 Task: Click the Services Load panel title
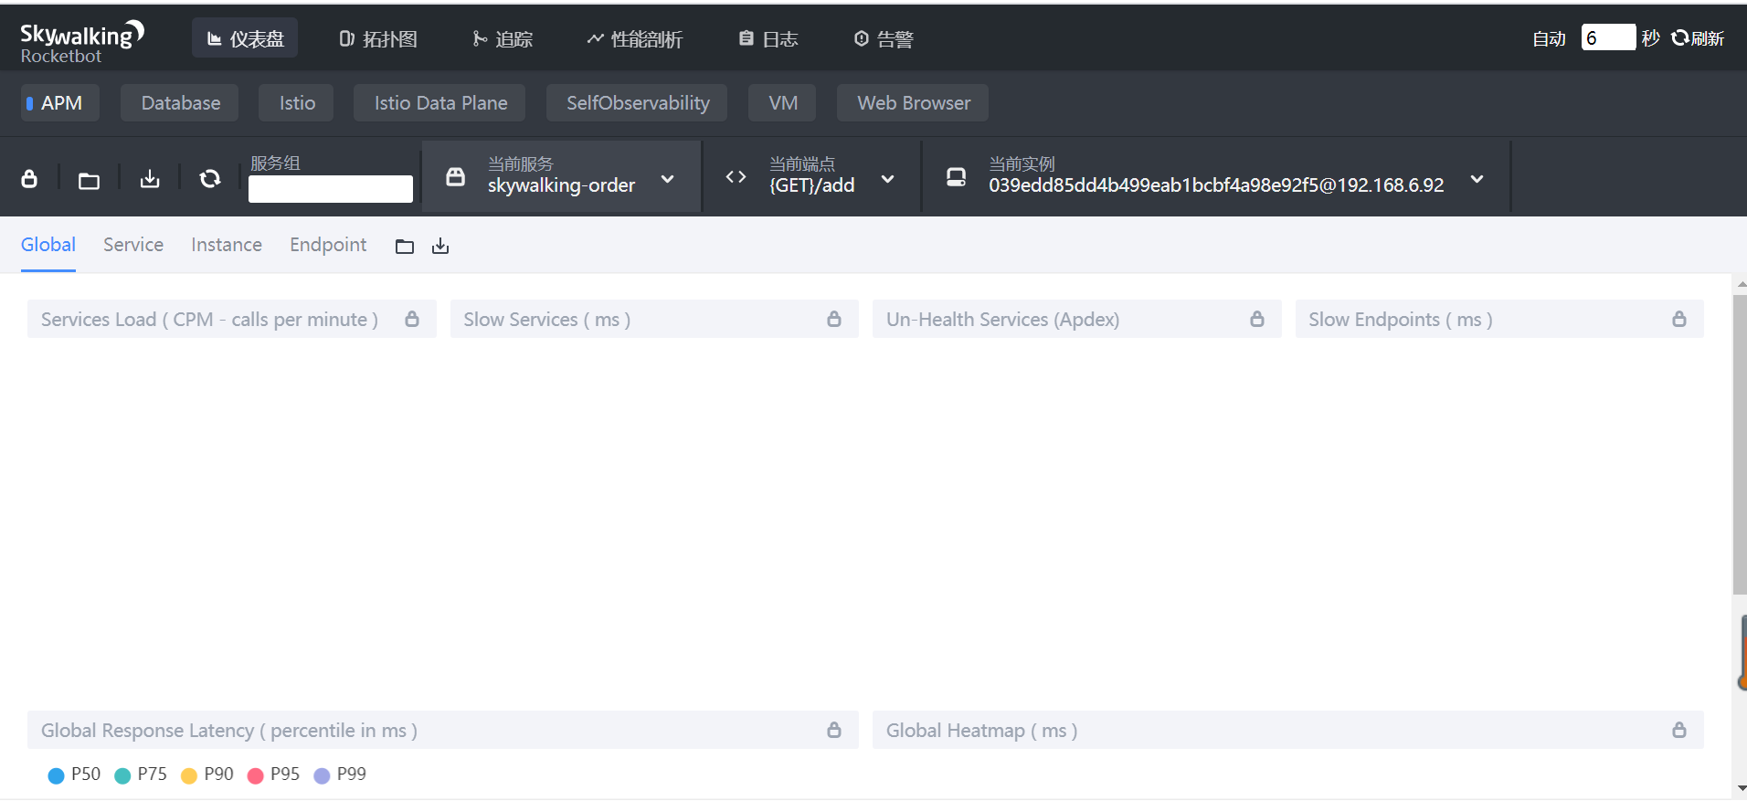coord(209,319)
